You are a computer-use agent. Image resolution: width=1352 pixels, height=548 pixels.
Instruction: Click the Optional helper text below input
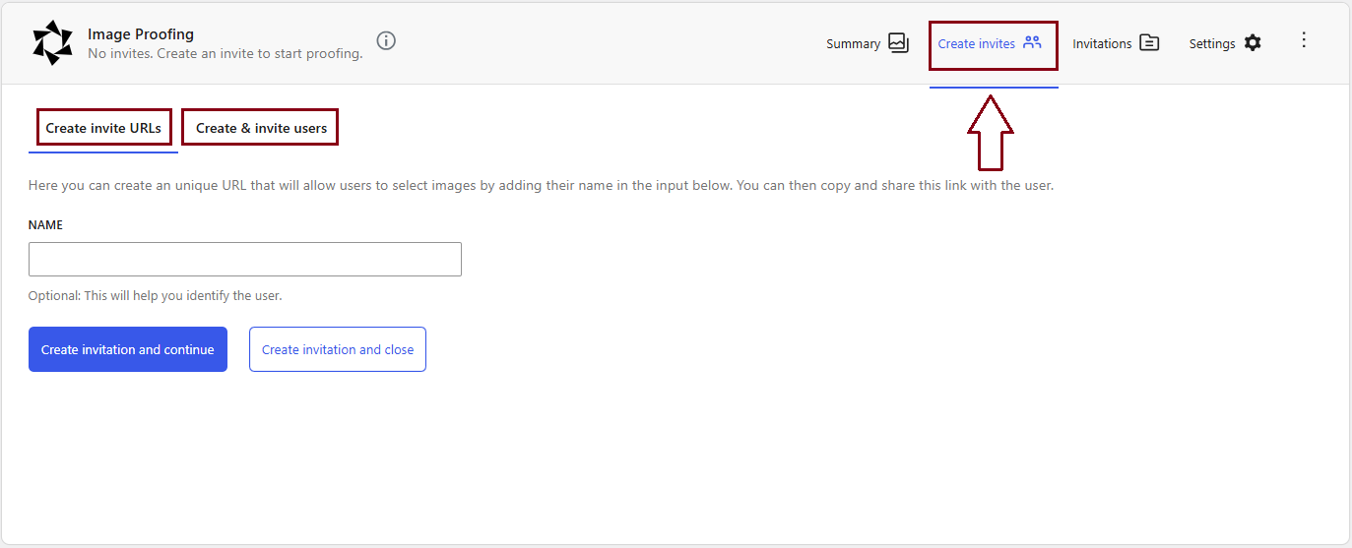pos(155,295)
